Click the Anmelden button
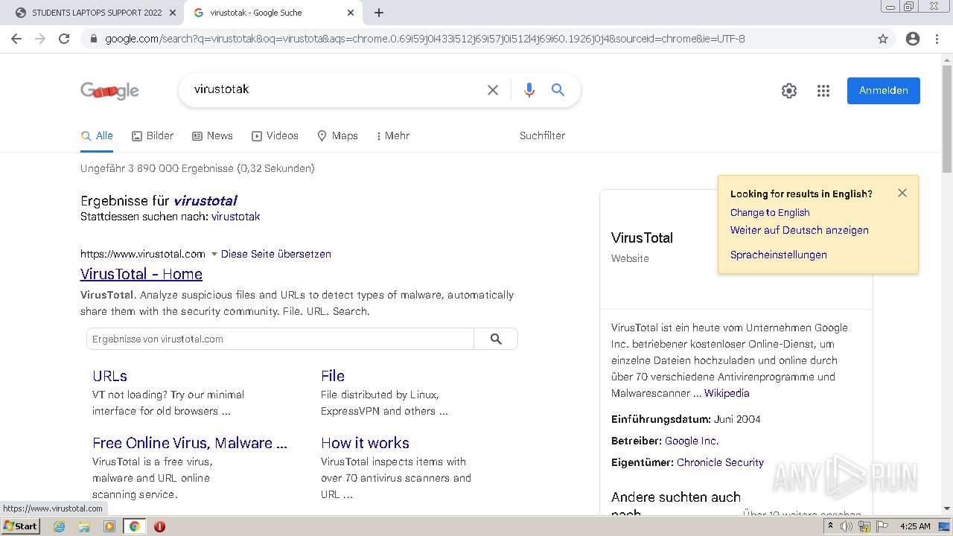Viewport: 953px width, 536px height. tap(883, 91)
